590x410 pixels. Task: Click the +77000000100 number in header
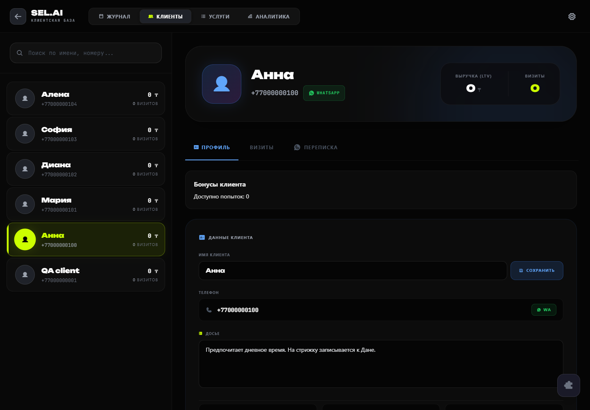[x=275, y=93]
